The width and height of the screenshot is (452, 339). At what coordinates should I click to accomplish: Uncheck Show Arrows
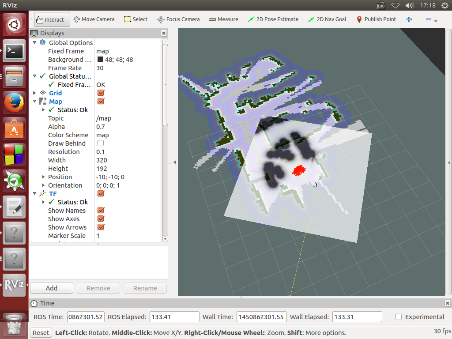pos(101,227)
